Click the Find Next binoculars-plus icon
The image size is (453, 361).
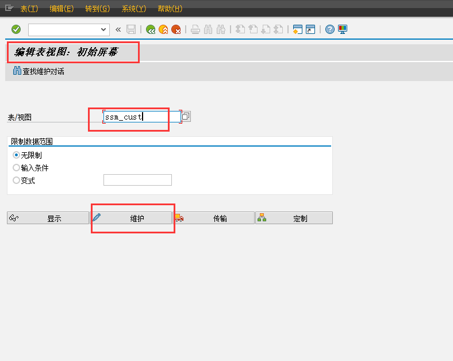click(221, 29)
